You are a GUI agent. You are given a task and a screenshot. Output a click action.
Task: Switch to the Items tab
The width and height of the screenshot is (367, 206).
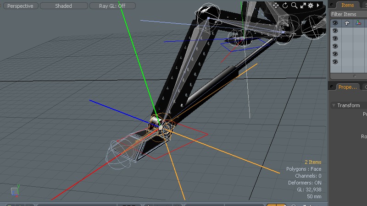click(x=347, y=5)
